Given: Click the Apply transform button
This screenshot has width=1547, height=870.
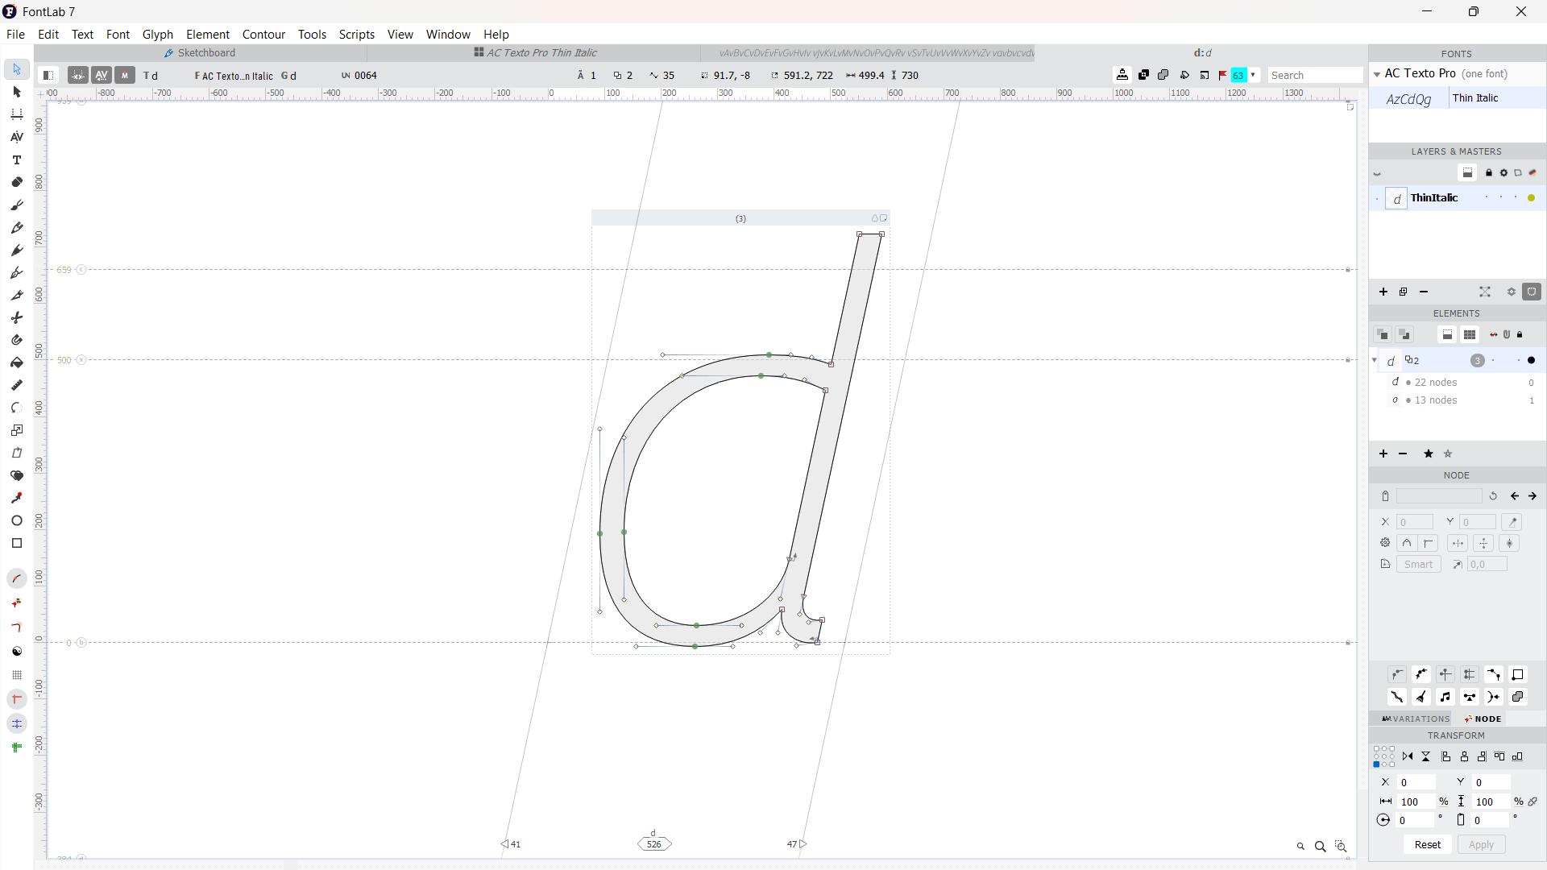Looking at the screenshot, I should (x=1481, y=844).
